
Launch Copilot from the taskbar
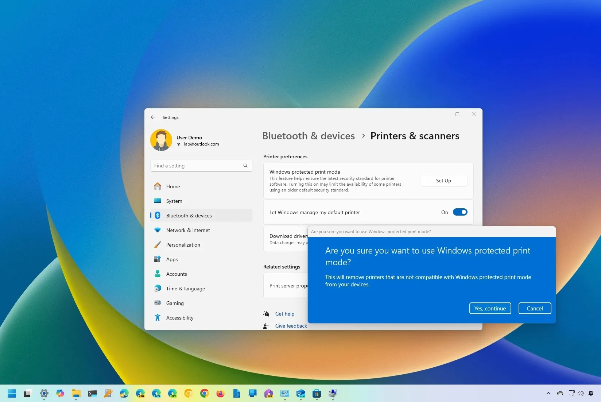(x=60, y=394)
